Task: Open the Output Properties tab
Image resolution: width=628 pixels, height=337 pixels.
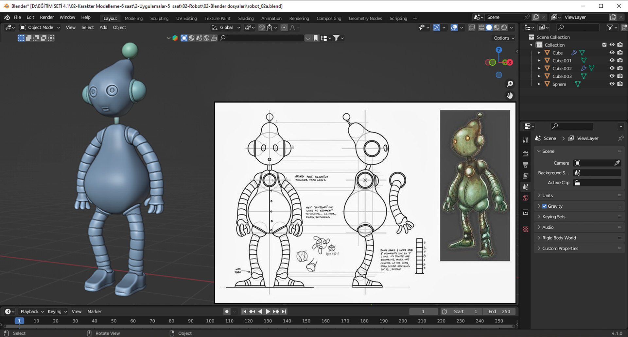Action: [526, 165]
